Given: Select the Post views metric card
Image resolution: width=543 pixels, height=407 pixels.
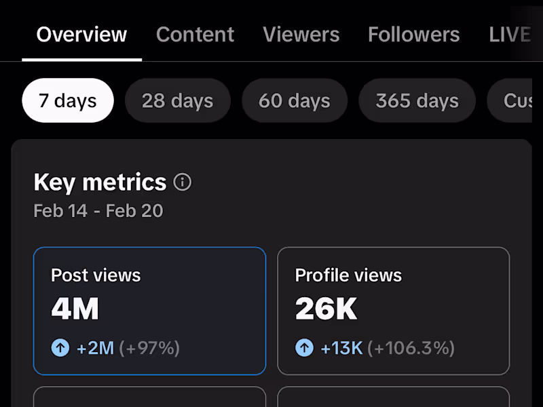Looking at the screenshot, I should coord(149,311).
